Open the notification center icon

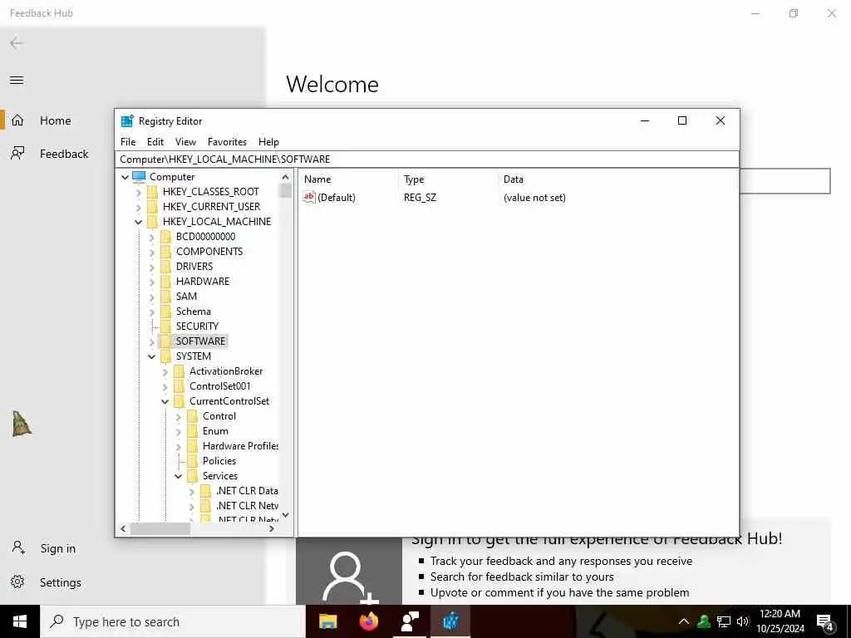point(825,622)
